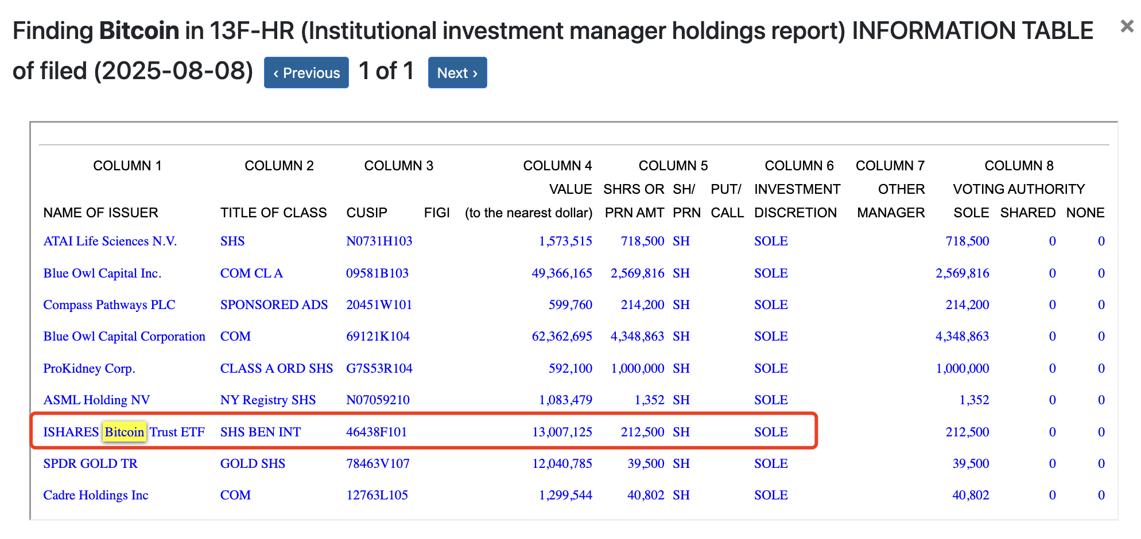This screenshot has width=1141, height=539.
Task: Click title of class GOLD SHS
Action: click(253, 463)
